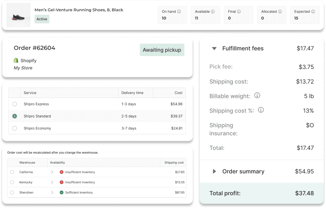This screenshot has width=326, height=208.
Task: Collapse the Fulfillment fees section
Action: coord(214,49)
